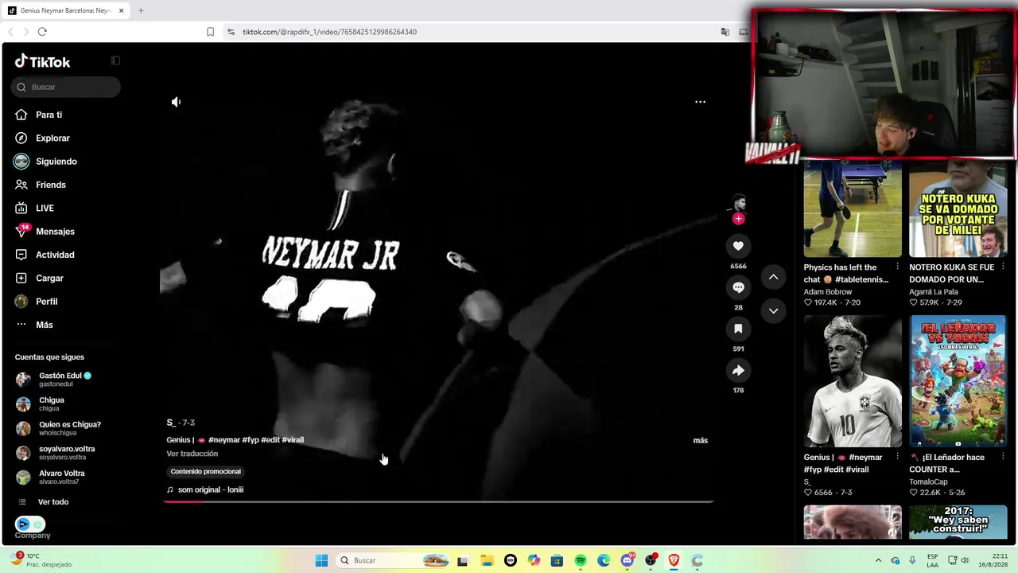Open the El Leñador vs Todos thumbnail

point(958,381)
